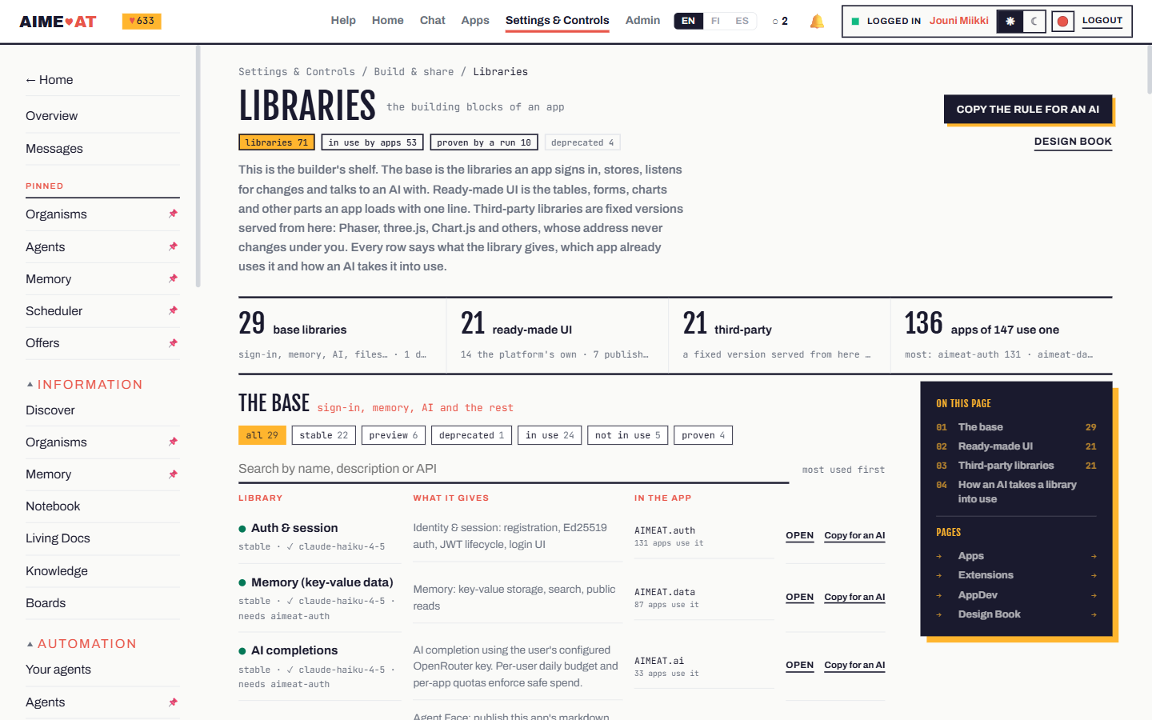Switch to dark theme moon icon
Viewport: 1152px width, 720px height.
(x=1034, y=22)
